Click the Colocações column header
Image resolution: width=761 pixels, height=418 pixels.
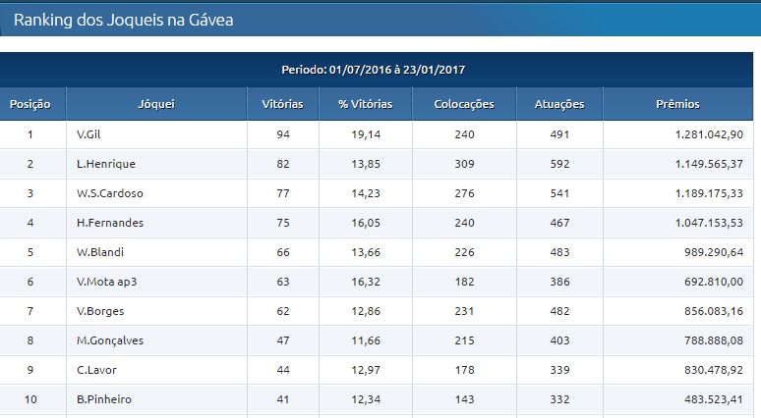click(x=464, y=104)
